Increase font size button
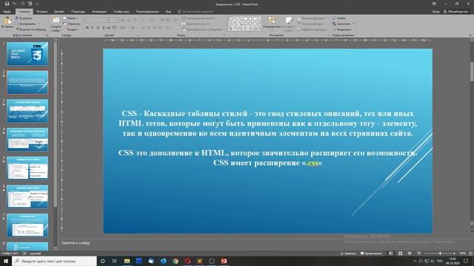Screen dimensions: 474x266 [x=123, y=20]
